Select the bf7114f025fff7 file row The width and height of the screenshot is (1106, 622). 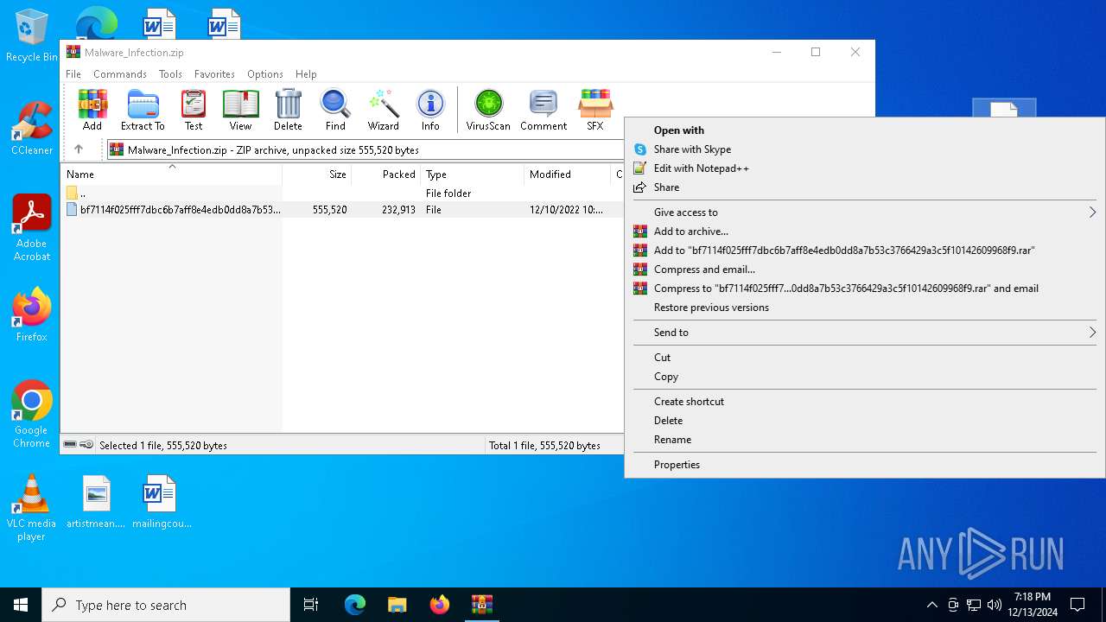342,210
